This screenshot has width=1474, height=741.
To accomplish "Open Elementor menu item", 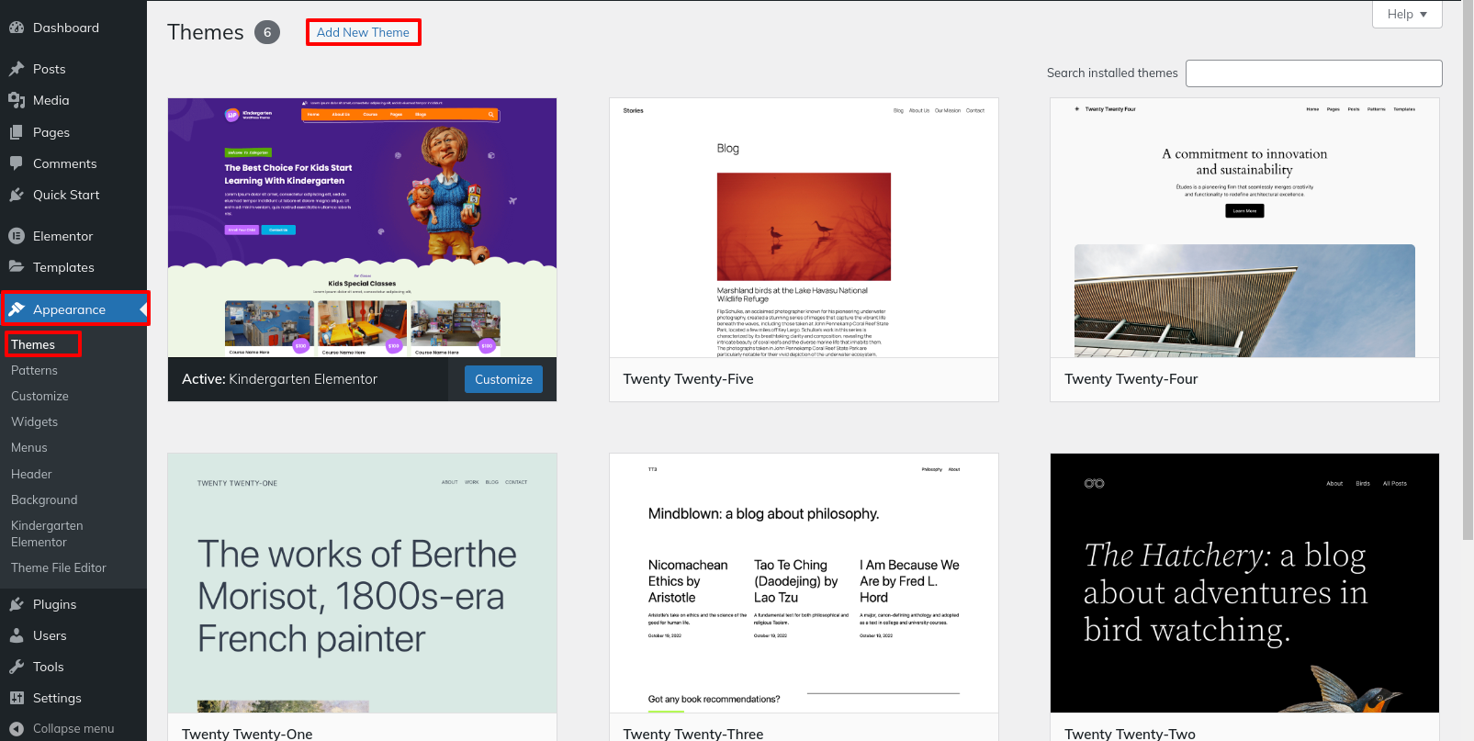I will (73, 236).
